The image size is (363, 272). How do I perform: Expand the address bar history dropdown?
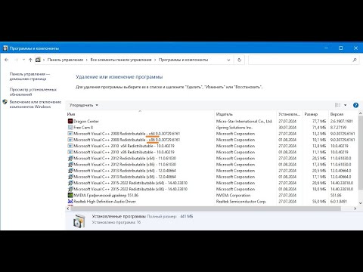(228, 60)
